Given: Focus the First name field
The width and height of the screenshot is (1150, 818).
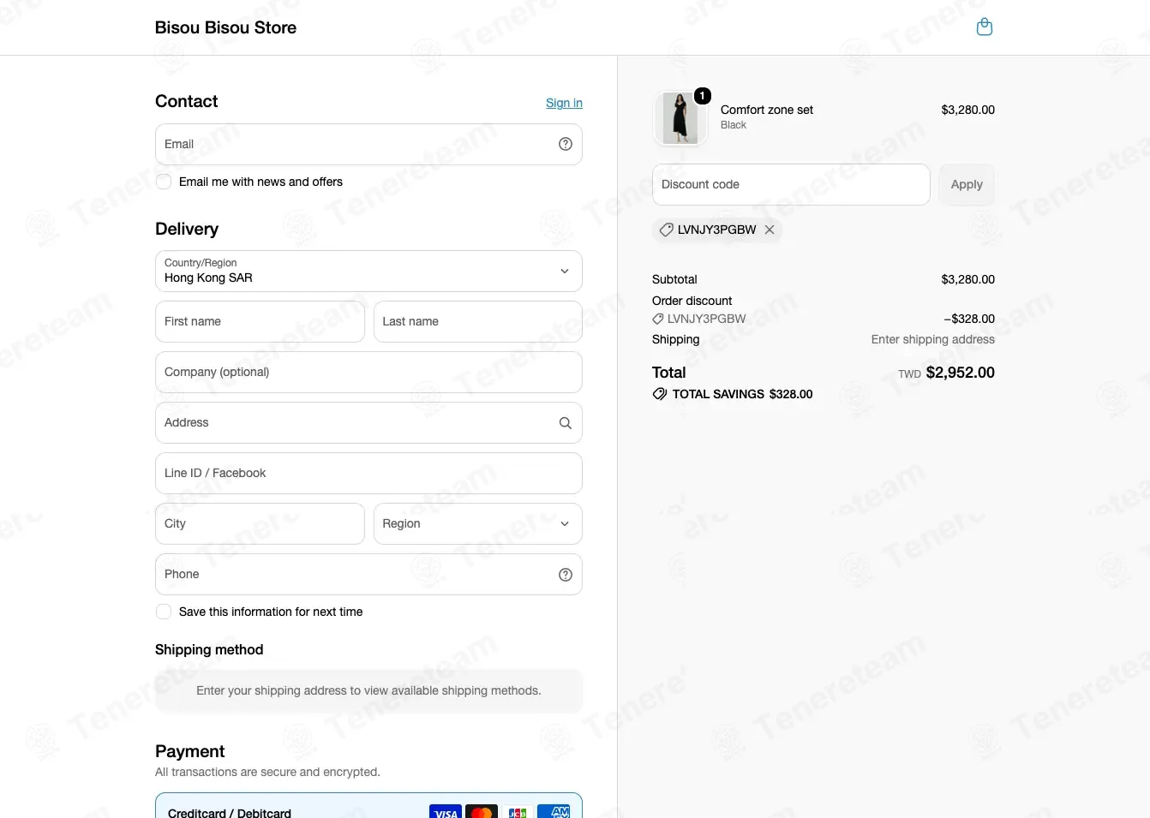Looking at the screenshot, I should click(260, 322).
